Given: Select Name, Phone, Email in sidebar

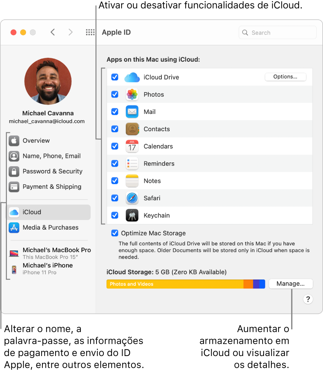Looking at the screenshot, I should tap(49, 156).
